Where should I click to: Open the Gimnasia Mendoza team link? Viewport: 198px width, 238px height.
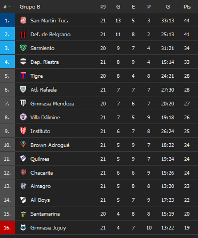point(52,103)
